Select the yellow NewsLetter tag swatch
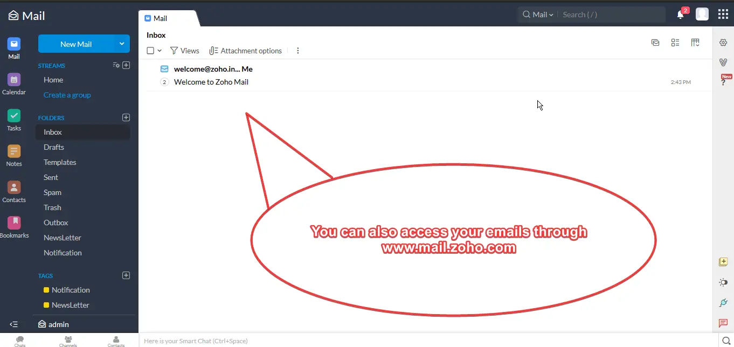The width and height of the screenshot is (734, 347). coord(47,304)
